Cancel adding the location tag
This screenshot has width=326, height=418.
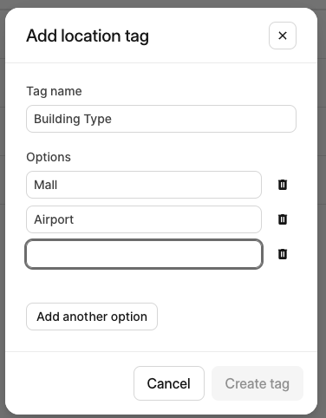[169, 383]
